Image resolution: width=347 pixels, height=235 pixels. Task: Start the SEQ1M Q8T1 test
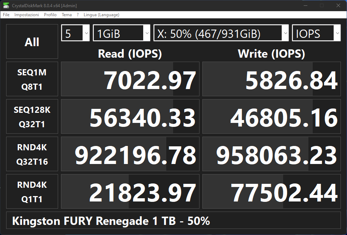coord(32,79)
